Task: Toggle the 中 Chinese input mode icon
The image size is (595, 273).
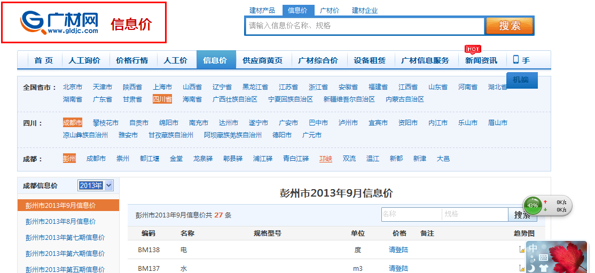Action: pos(533,248)
